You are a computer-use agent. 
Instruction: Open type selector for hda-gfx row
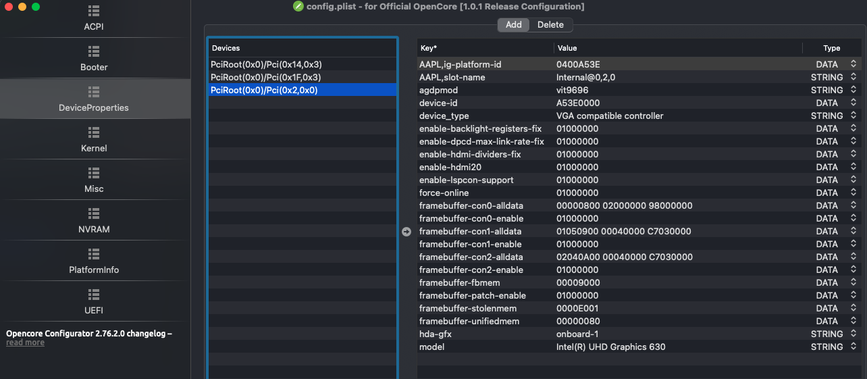853,334
